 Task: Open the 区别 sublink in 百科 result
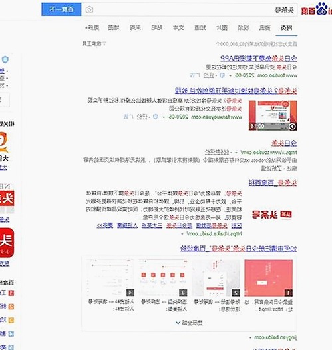236,226
